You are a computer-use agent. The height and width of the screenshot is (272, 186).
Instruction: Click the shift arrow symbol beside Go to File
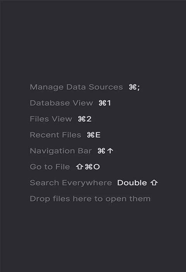coord(79,167)
